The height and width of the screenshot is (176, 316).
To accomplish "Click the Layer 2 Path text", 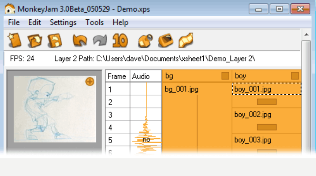I will pos(155,58).
